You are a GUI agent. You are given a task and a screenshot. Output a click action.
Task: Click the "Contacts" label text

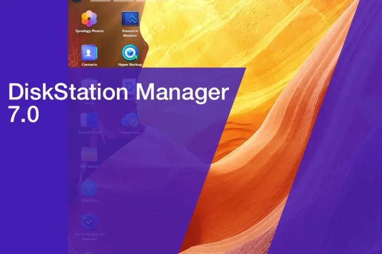[89, 65]
